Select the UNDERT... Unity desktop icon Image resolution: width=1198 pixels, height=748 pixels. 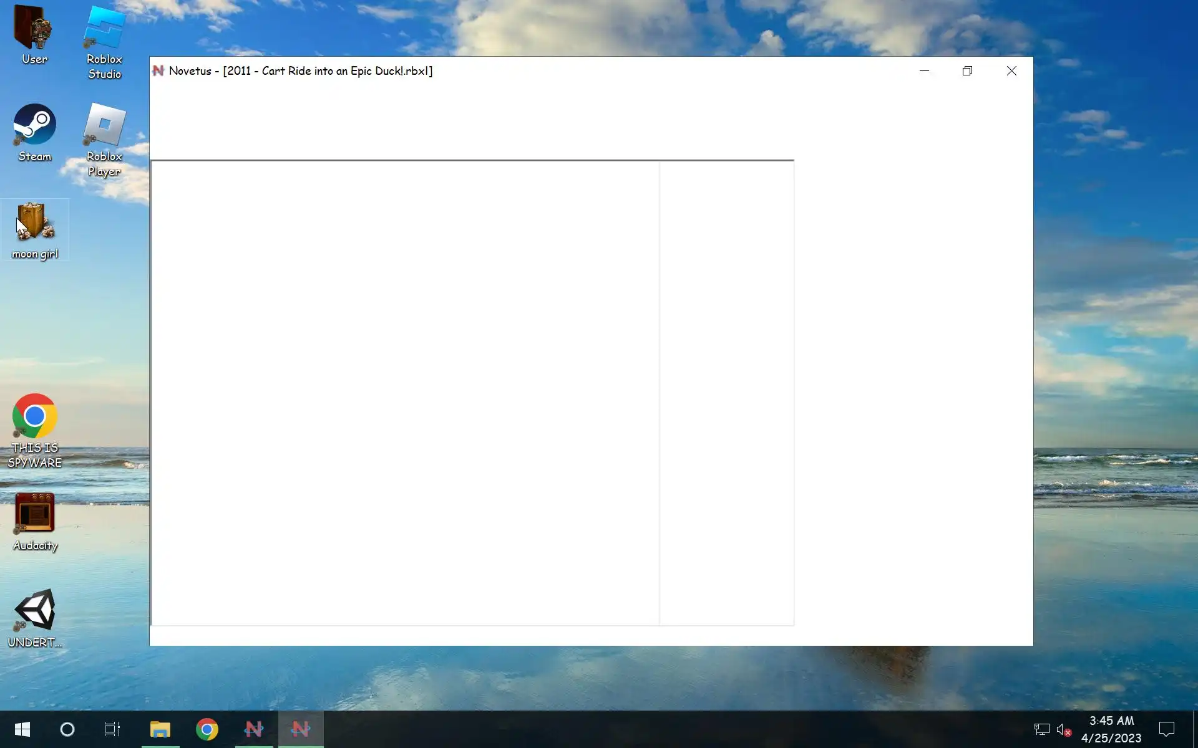(x=34, y=618)
